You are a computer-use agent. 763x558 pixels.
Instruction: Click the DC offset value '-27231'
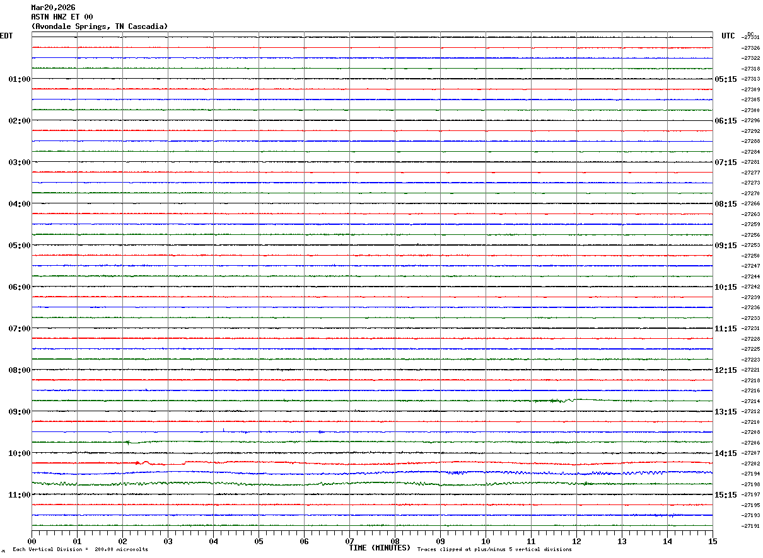(750, 329)
